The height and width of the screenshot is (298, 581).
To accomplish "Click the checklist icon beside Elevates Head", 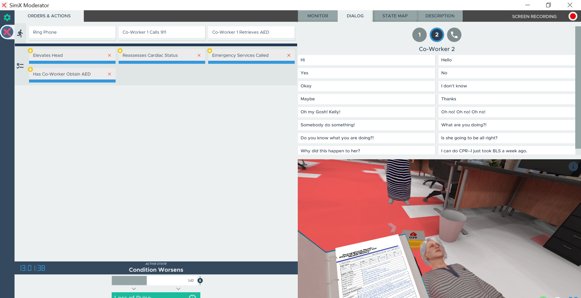I will click(x=20, y=66).
